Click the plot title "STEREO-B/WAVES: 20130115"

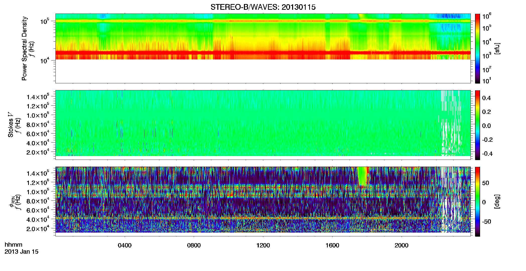(x=263, y=7)
